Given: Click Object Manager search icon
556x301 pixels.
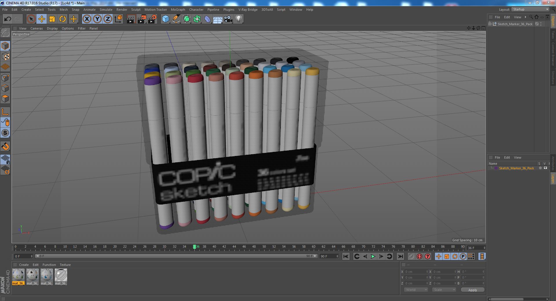Looking at the screenshot, I should pyautogui.click(x=531, y=17).
